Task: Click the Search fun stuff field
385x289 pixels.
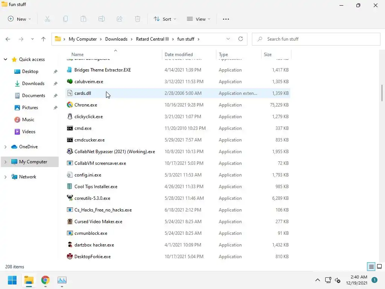Action: (316, 39)
